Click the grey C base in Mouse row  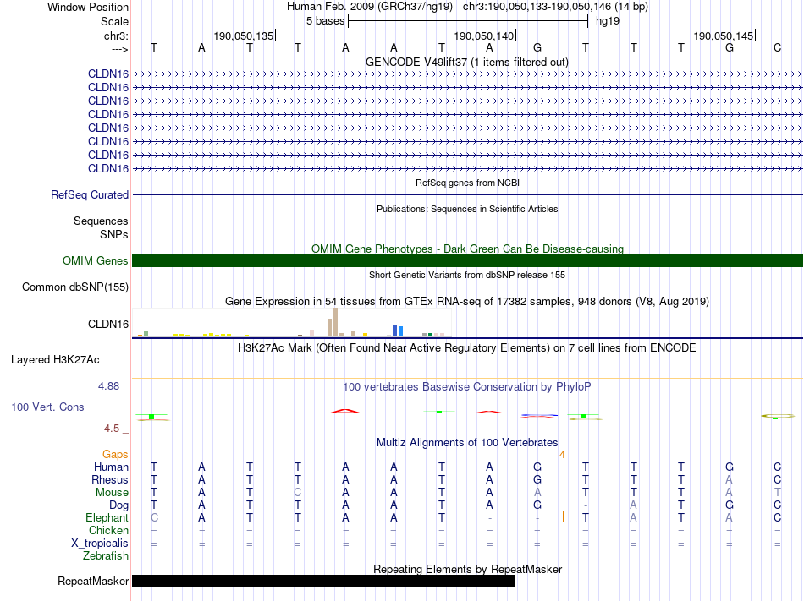pos(297,493)
